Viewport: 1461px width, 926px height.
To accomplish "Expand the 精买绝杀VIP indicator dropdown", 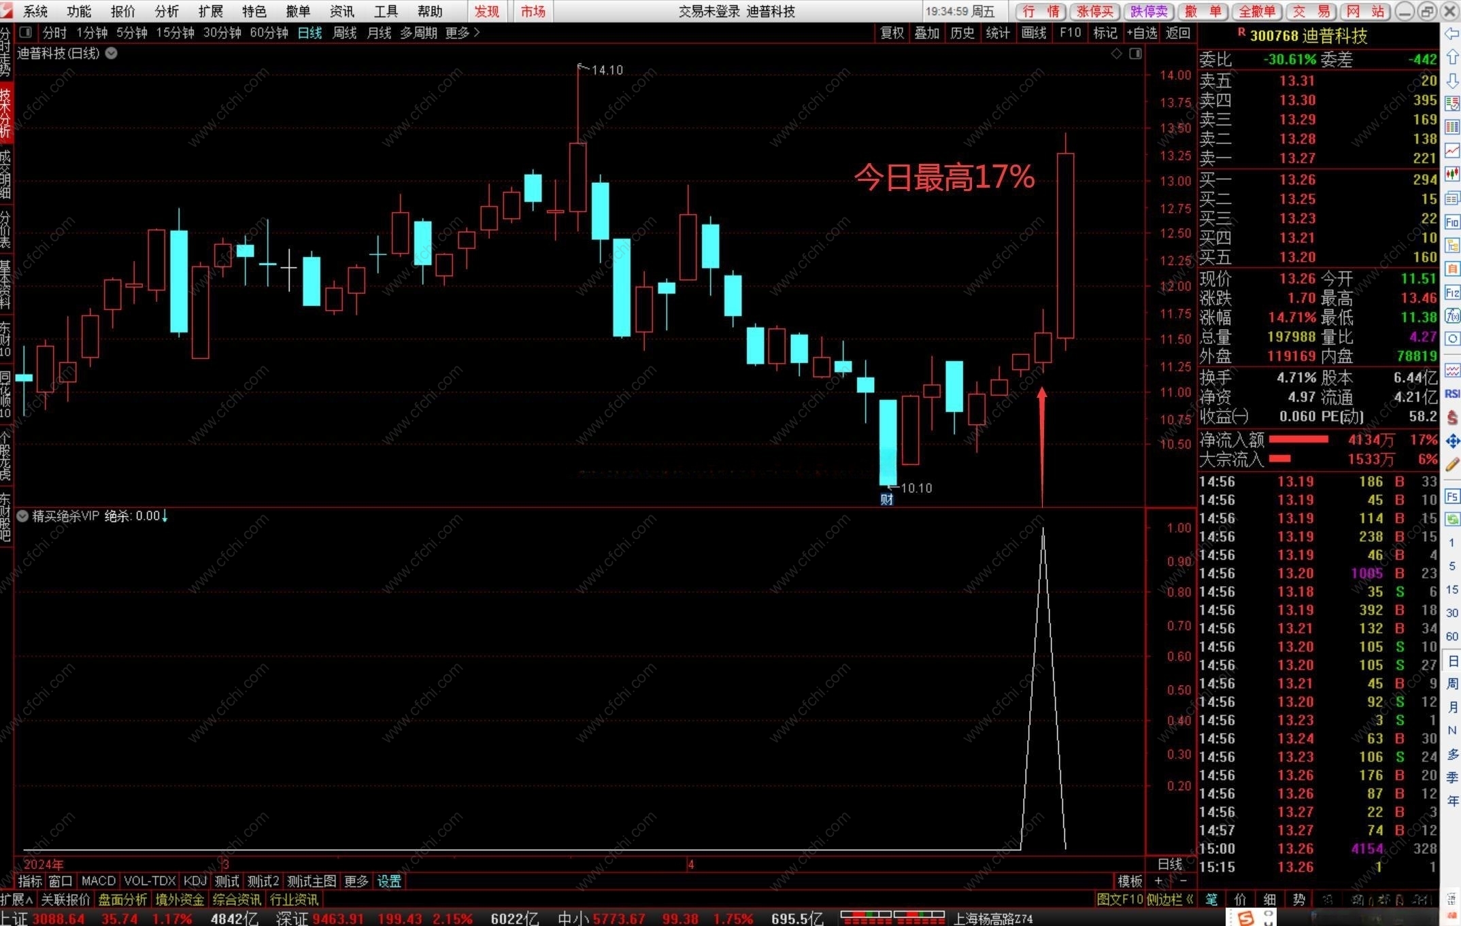I will click(x=22, y=516).
